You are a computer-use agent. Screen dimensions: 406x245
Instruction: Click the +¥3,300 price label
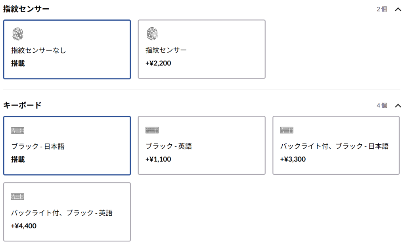pyautogui.click(x=293, y=159)
